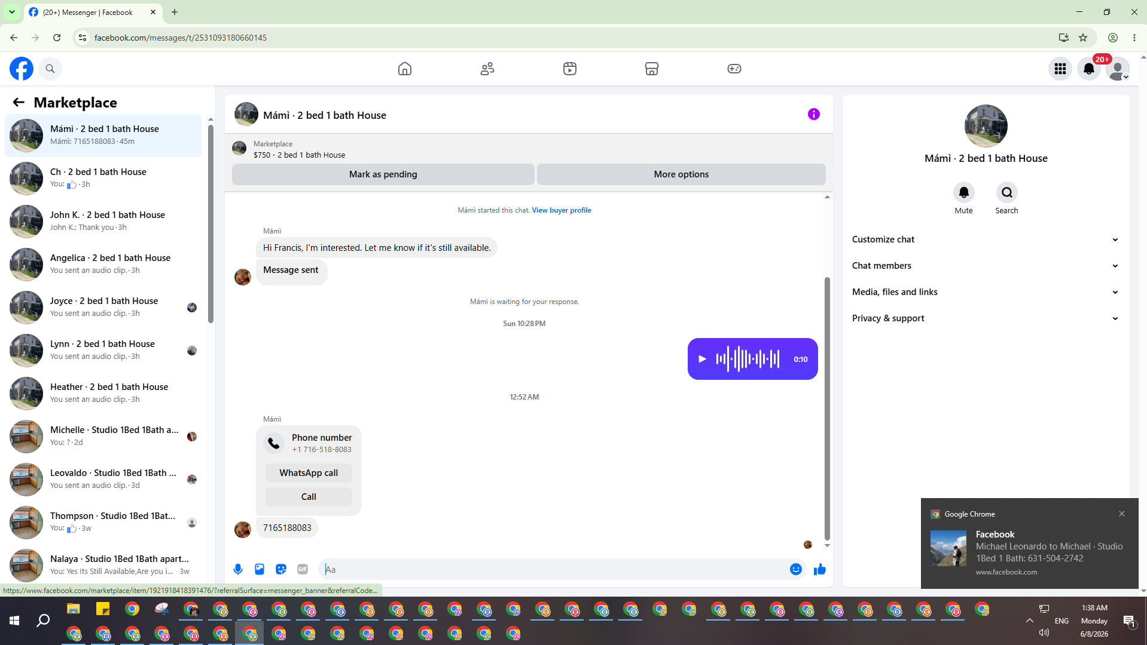Expand Chat members section
The height and width of the screenshot is (645, 1147).
point(986,266)
